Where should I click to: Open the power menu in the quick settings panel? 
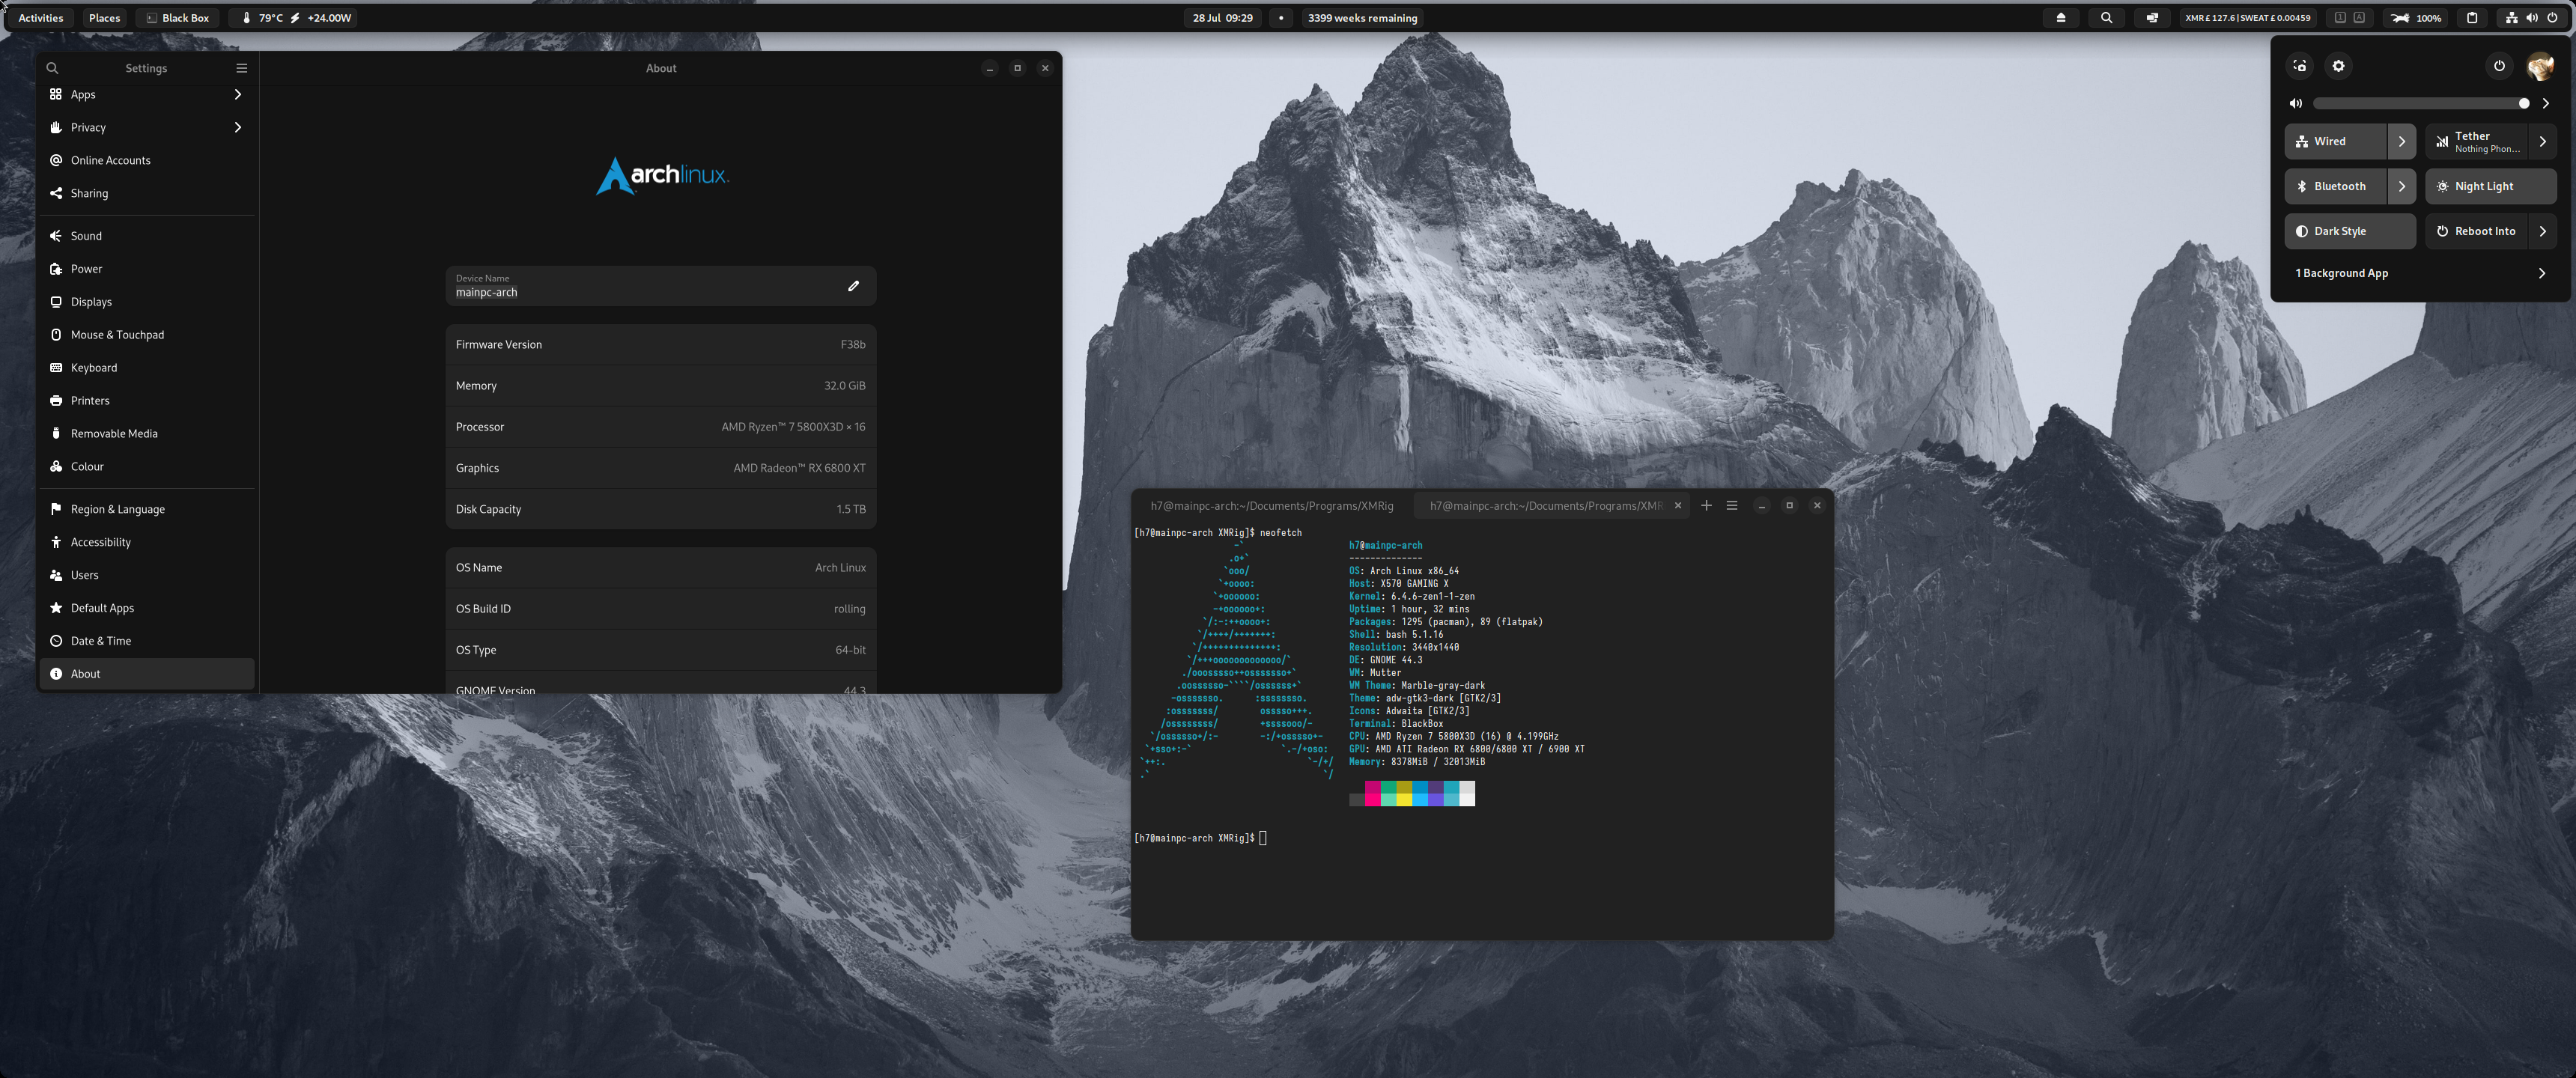click(x=2499, y=66)
